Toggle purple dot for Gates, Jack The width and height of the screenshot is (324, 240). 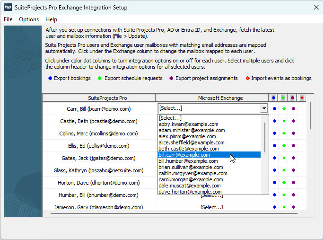click(x=293, y=158)
